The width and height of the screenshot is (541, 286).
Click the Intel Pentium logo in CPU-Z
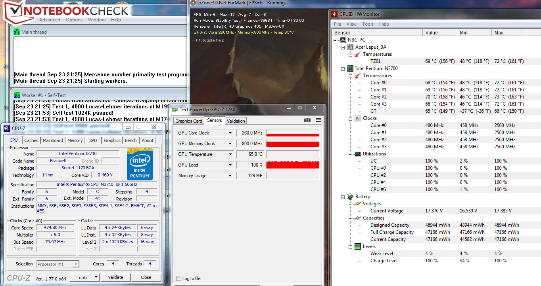tap(140, 164)
